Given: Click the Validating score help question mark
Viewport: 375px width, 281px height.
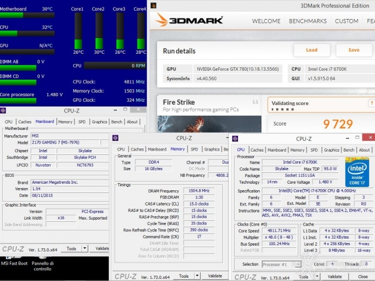Looking at the screenshot, I should tap(371, 103).
